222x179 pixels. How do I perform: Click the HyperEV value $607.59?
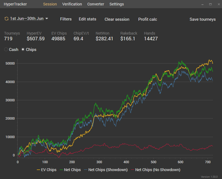click(x=36, y=39)
